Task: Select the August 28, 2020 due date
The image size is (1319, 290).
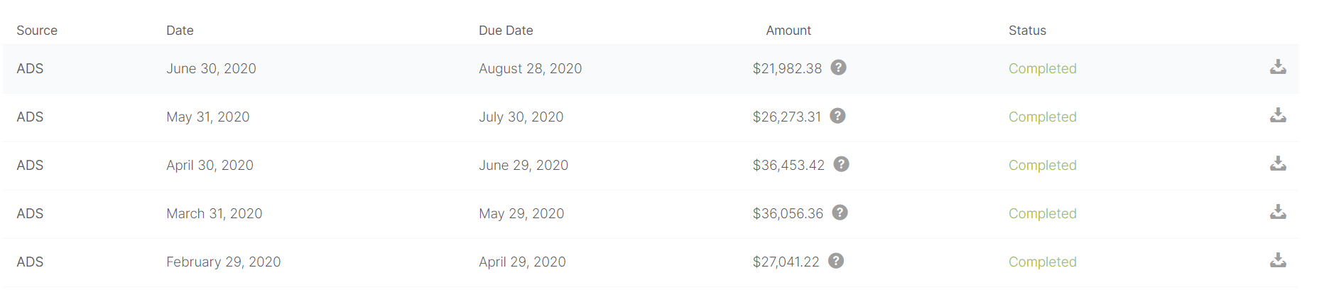Action: click(530, 69)
